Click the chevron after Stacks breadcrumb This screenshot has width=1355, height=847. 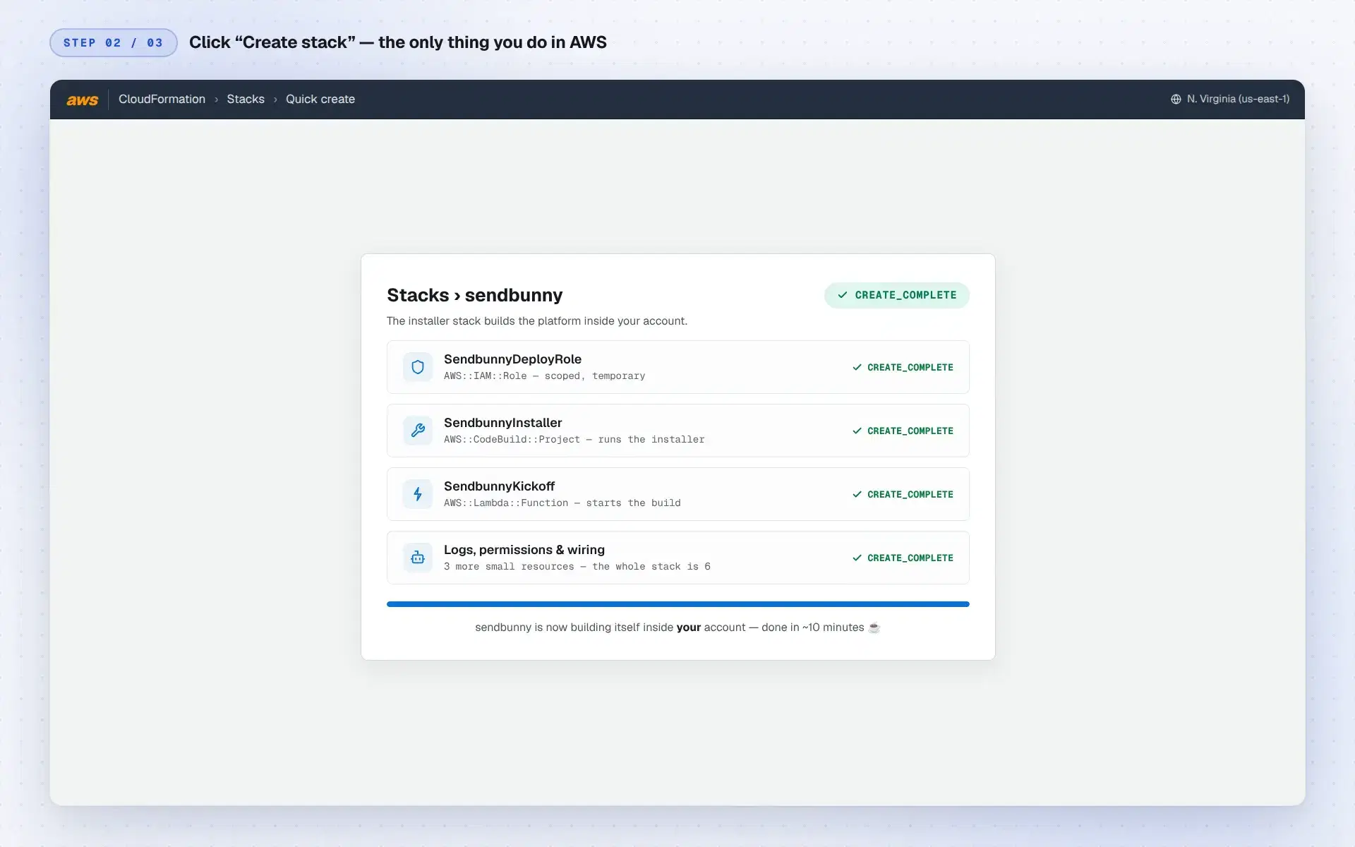[x=275, y=100]
